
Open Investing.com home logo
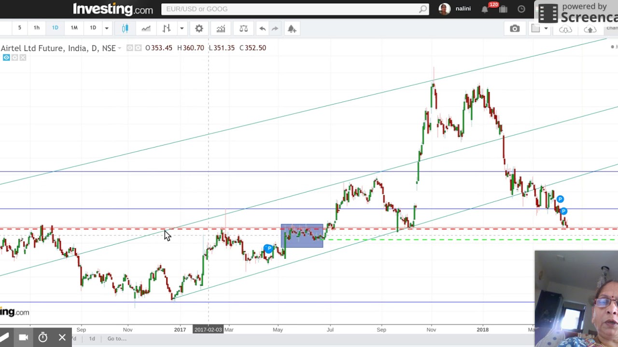point(113,9)
